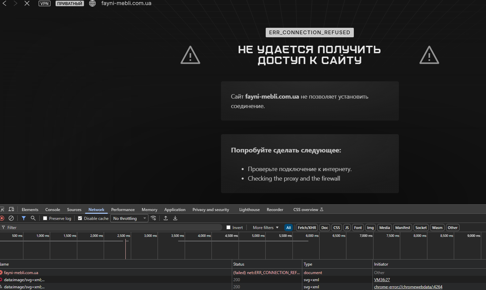Activate the inspect element picker icon

click(x=2, y=209)
